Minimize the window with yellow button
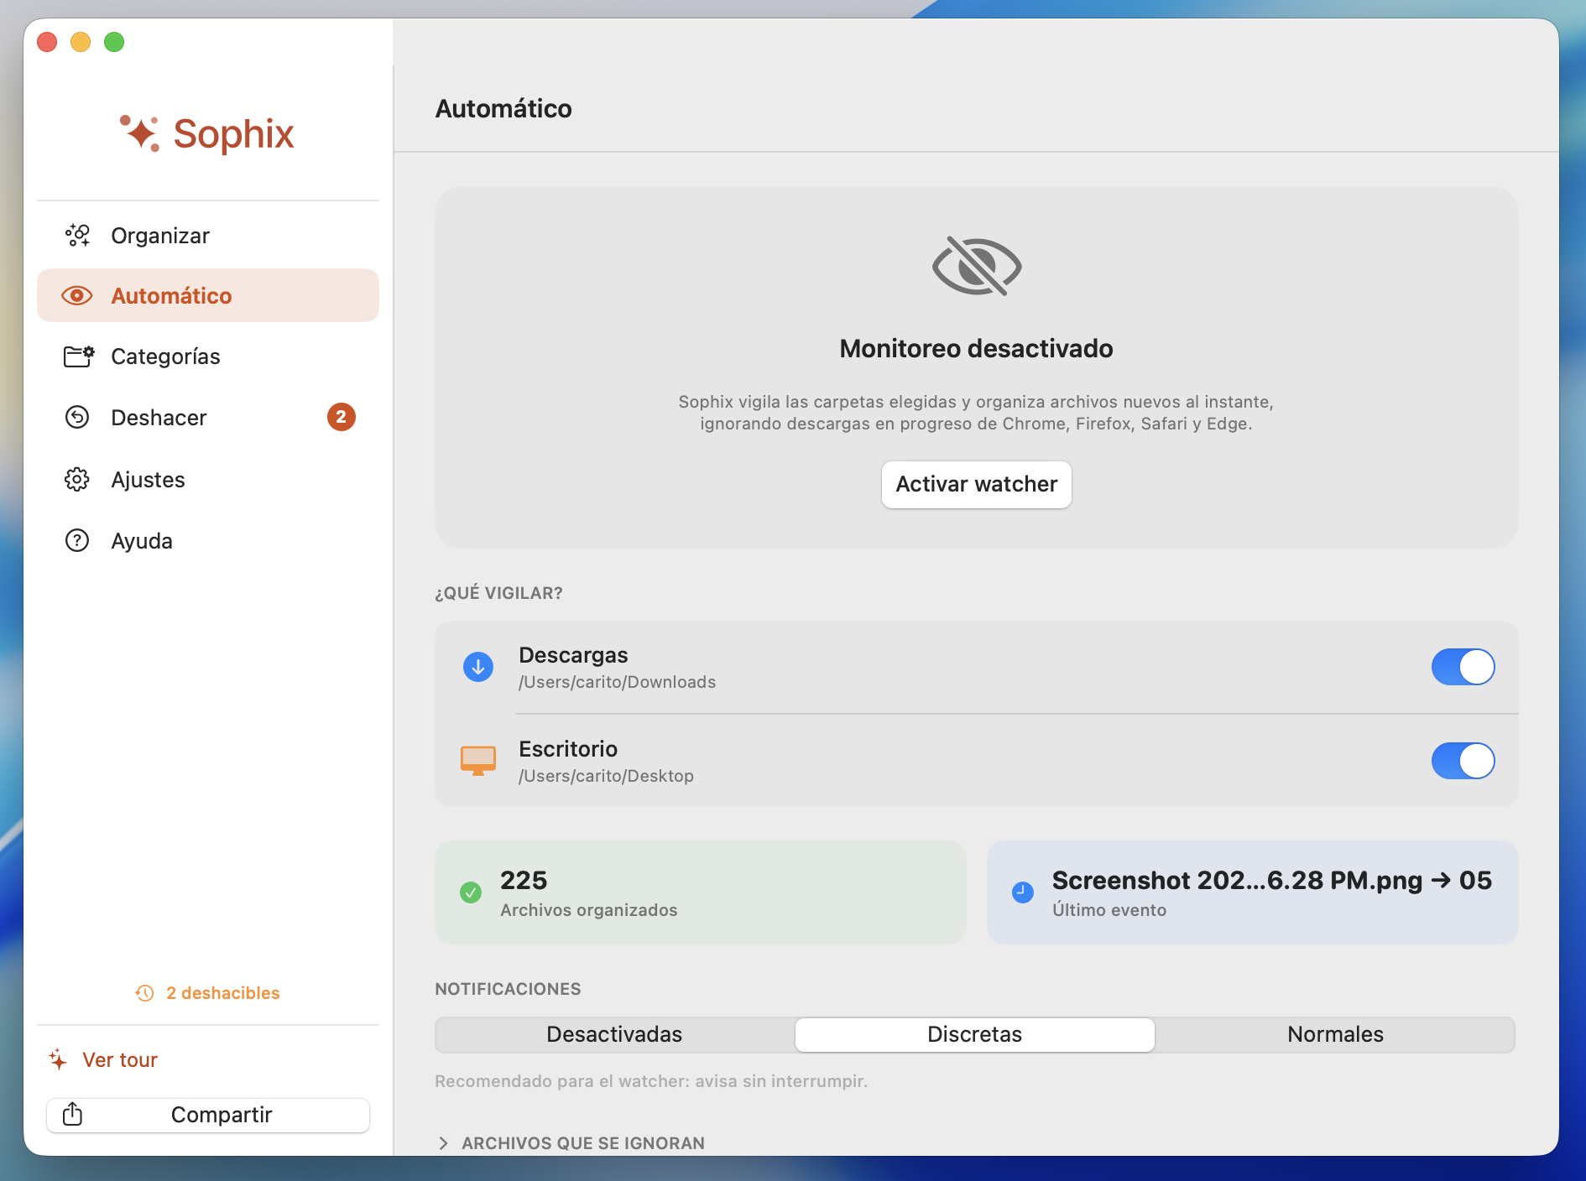Screen dimensions: 1586x1181 coord(81,42)
